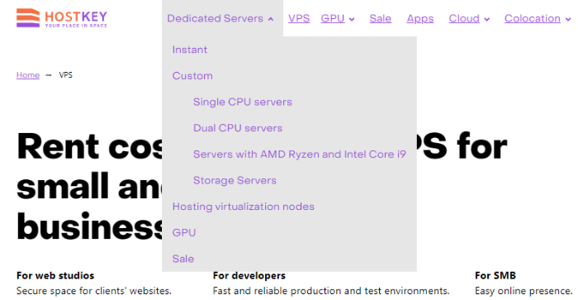Expand the Colocation dropdown chevron
This screenshot has height=300, width=578.
(568, 19)
